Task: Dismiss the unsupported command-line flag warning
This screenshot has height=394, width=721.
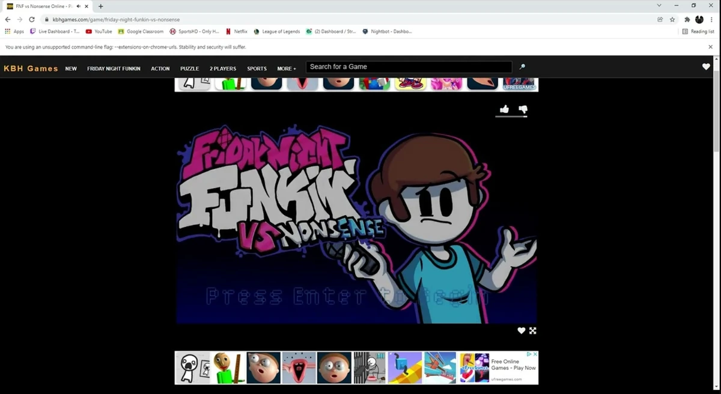Action: [x=710, y=46]
